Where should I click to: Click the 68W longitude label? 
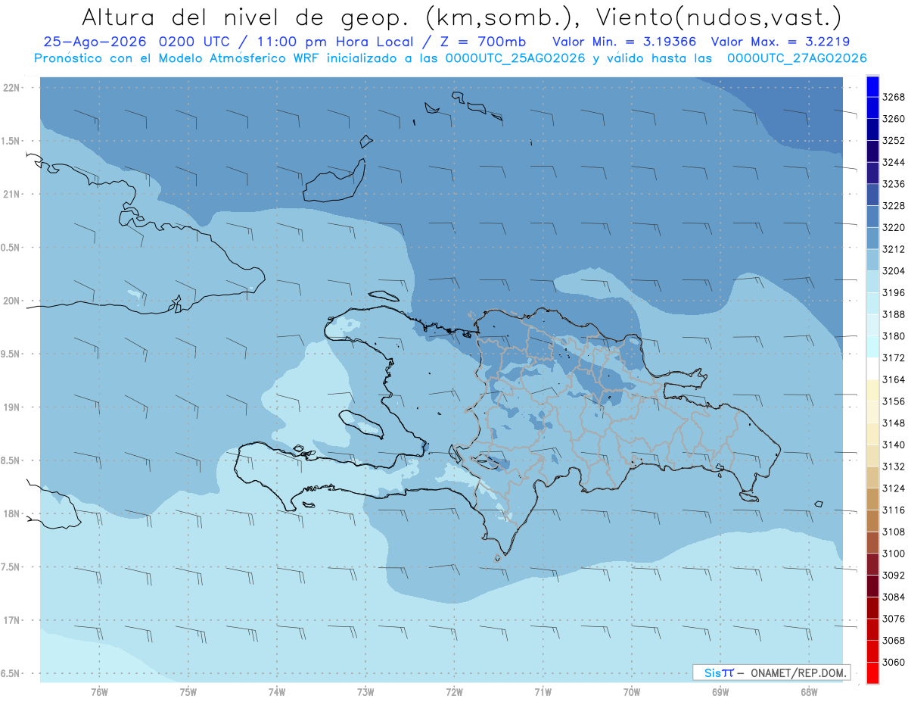809,692
